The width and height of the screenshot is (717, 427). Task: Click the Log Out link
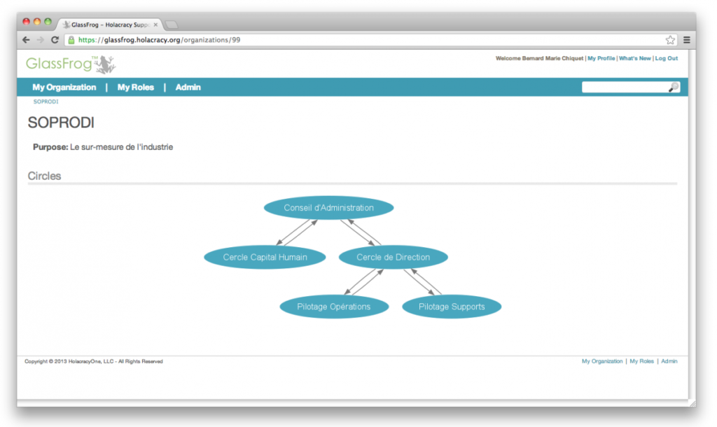coord(666,59)
